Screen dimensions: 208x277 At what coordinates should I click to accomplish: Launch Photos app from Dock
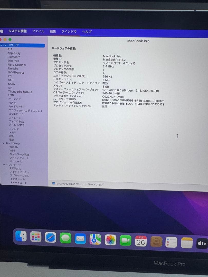click(x=110, y=240)
